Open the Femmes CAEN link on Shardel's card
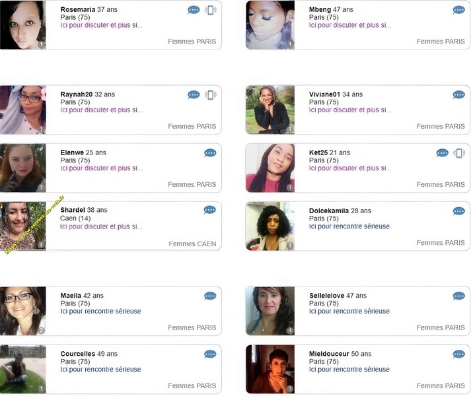The height and width of the screenshot is (396, 471). (x=192, y=244)
